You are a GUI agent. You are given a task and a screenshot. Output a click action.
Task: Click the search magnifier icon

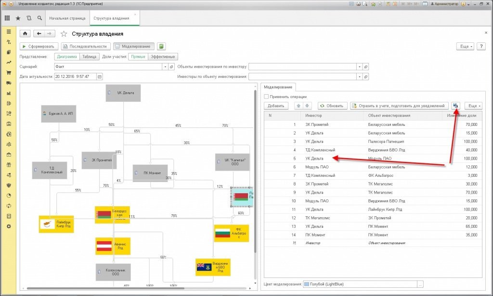point(39,18)
